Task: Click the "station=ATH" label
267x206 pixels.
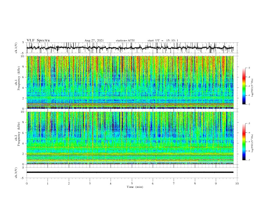Action: (125, 40)
